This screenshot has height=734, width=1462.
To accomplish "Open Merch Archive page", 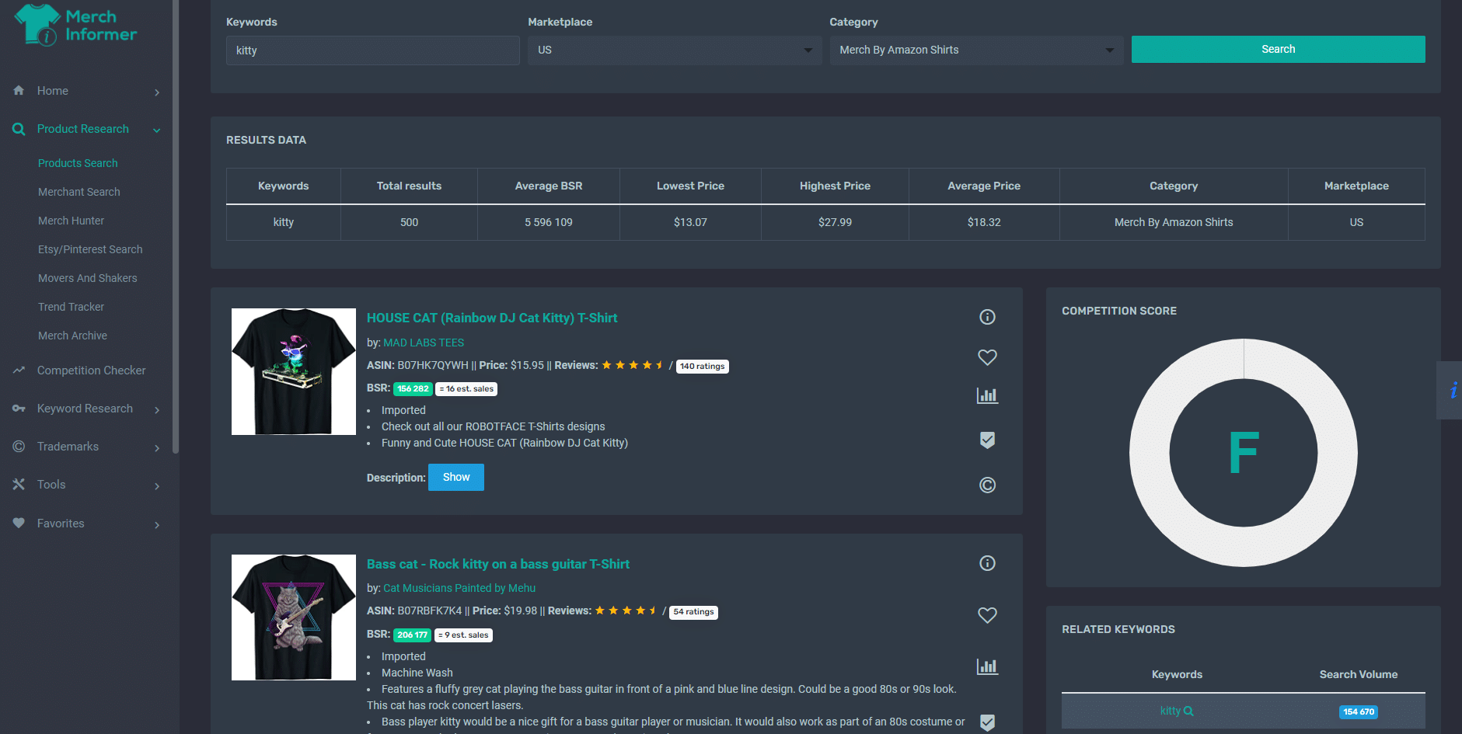I will [72, 336].
